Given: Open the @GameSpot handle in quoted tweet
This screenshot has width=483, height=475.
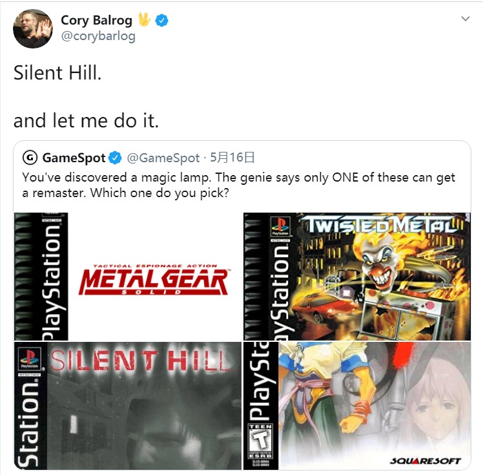Looking at the screenshot, I should point(163,158).
